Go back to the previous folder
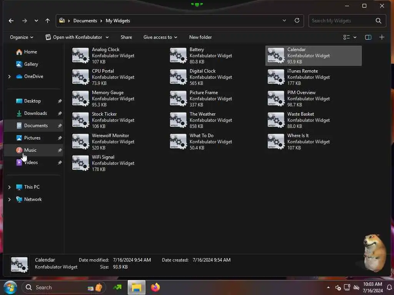This screenshot has height=295, width=394. (11, 21)
